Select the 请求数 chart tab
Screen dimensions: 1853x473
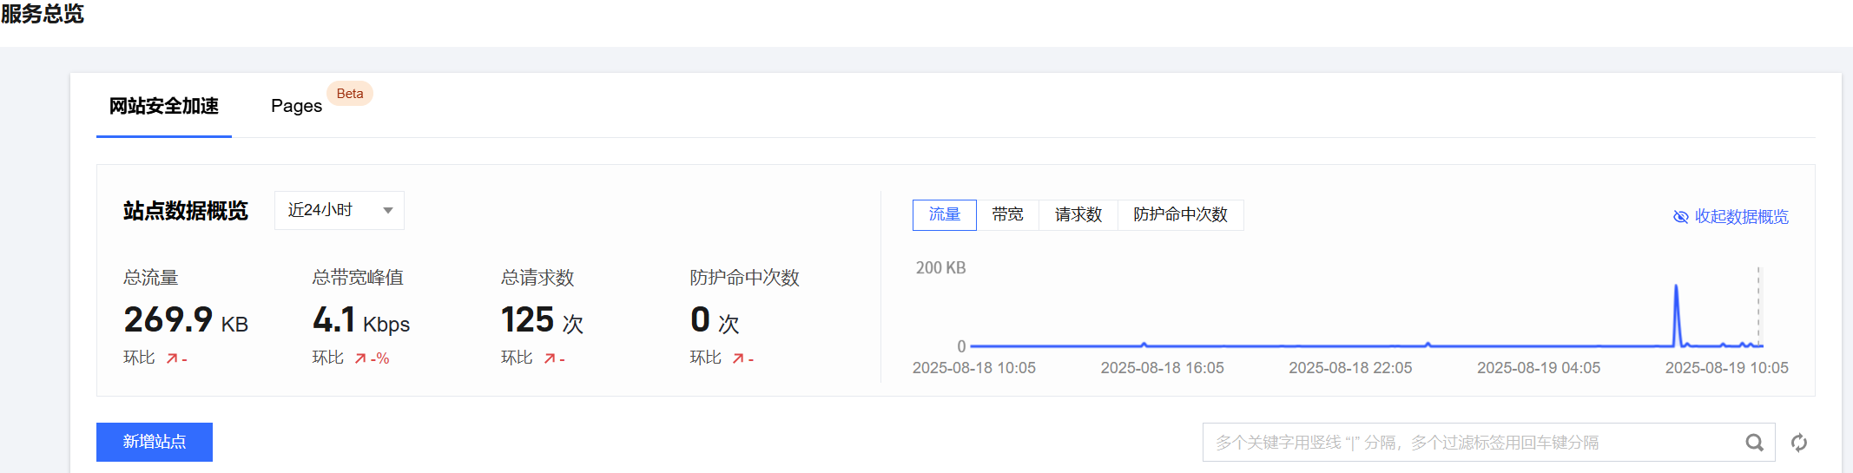click(x=1078, y=214)
